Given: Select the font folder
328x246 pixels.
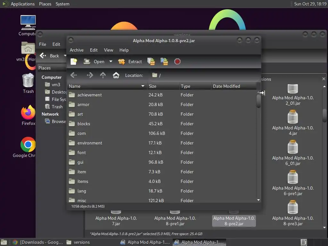Looking at the screenshot, I should coord(162,153).
